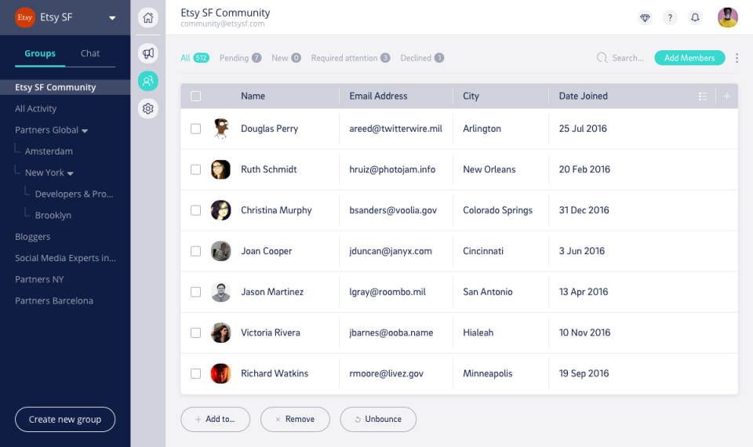The height and width of the screenshot is (447, 753).
Task: Click the search magnifier icon
Action: point(602,57)
